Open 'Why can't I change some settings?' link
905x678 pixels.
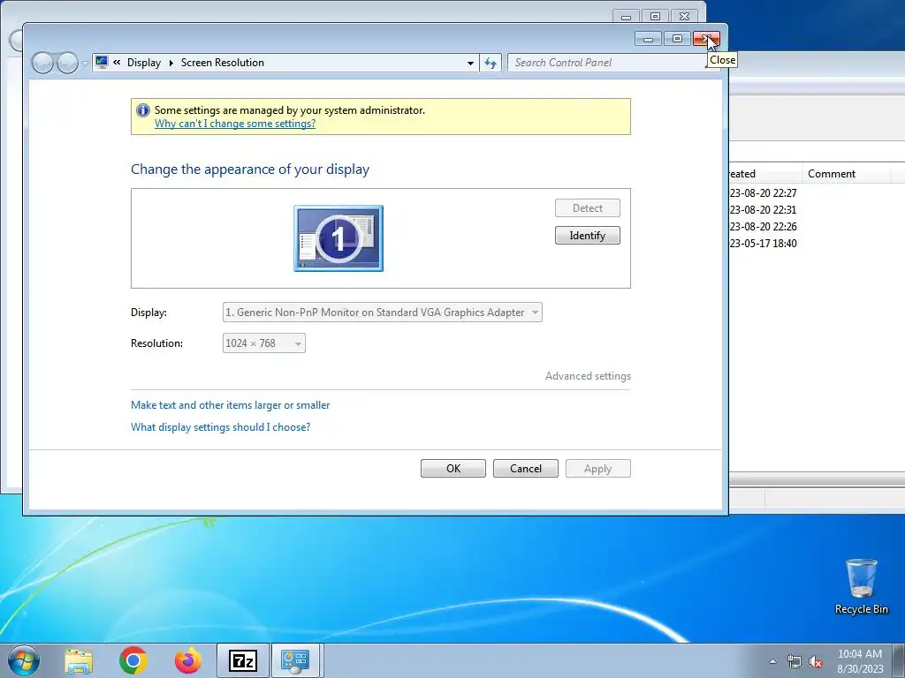[x=235, y=124]
